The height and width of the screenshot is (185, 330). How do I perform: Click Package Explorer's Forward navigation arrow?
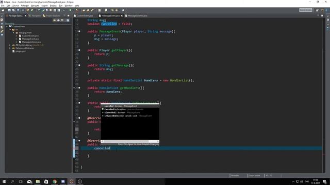click(58, 20)
